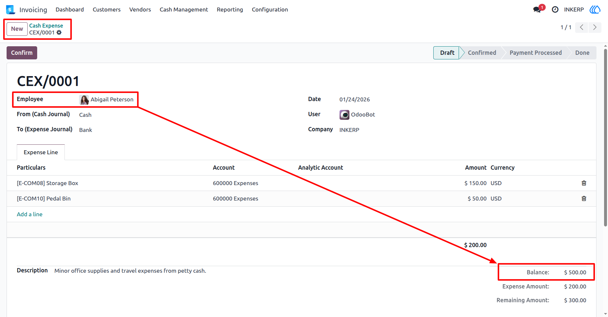This screenshot has width=608, height=317.
Task: Open the activities clock icon
Action: (x=555, y=10)
